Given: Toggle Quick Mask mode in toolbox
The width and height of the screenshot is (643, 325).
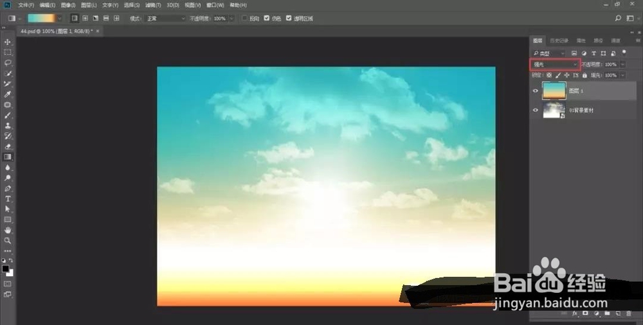Looking at the screenshot, I should click(x=8, y=284).
